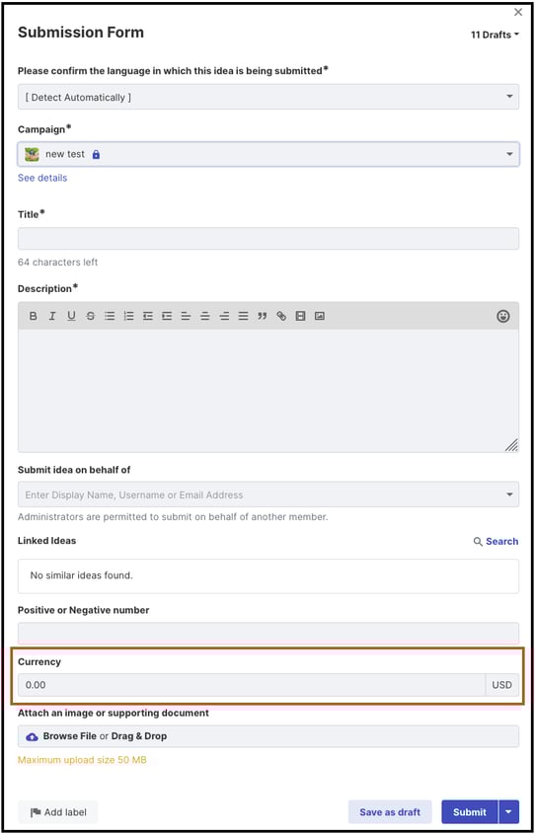535x834 pixels.
Task: Open the Campaign dropdown showing new test
Action: (268, 154)
